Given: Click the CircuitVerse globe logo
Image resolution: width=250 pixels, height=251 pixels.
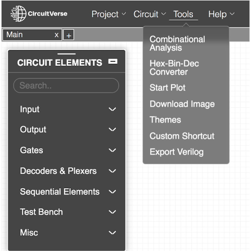Looking at the screenshot, I should [x=18, y=13].
